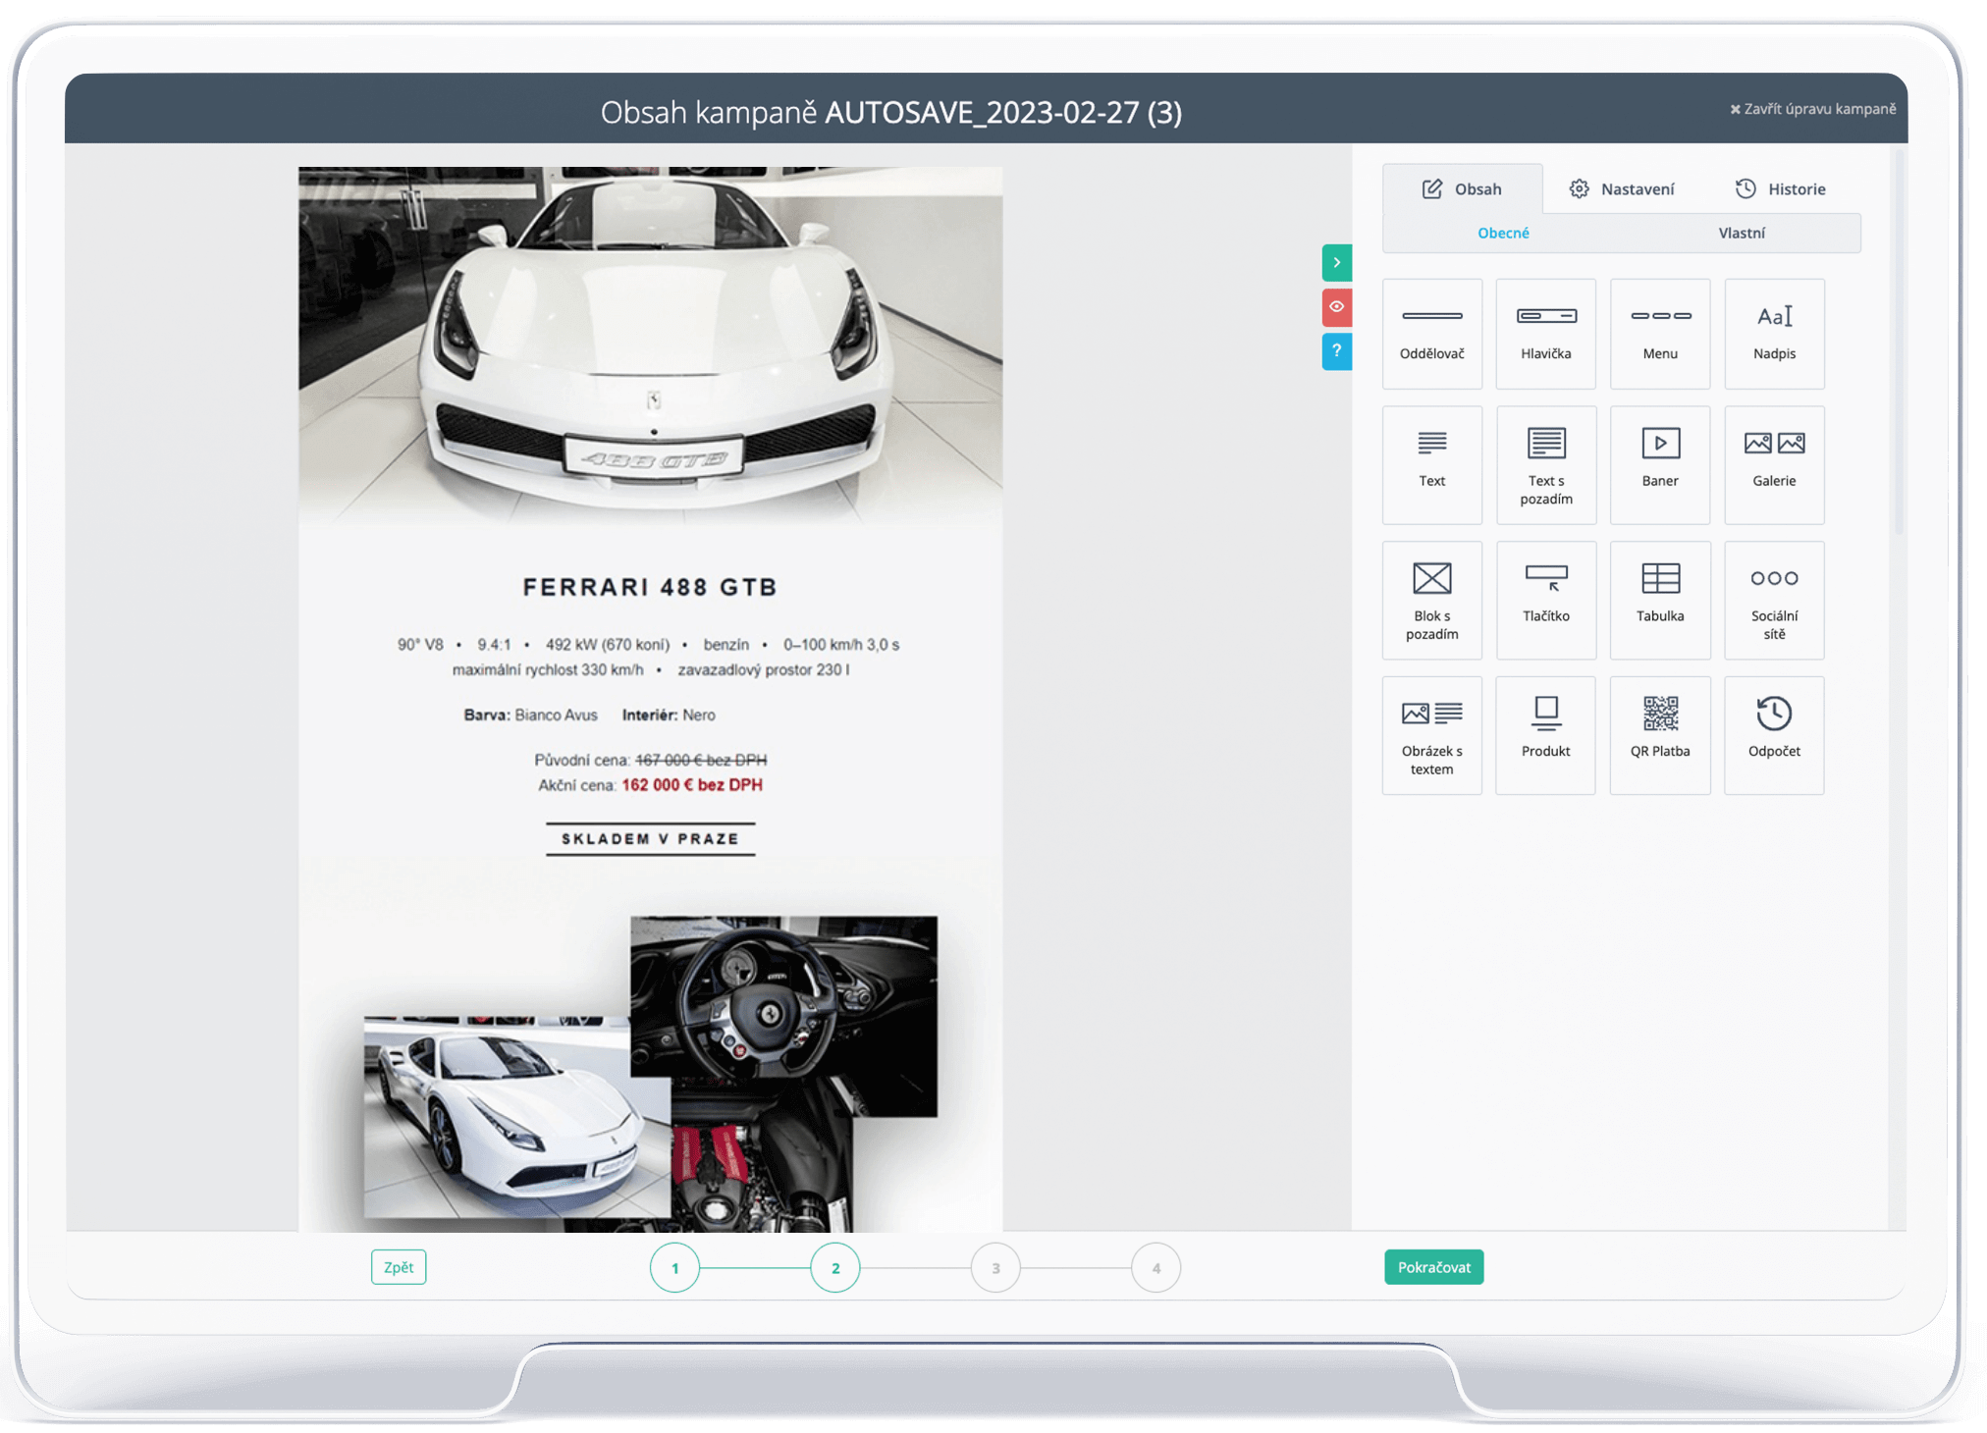This screenshot has width=1987, height=1433.
Task: Click campaign title AUTOSAVE_2023-02-27 (3)
Action: click(x=1003, y=112)
